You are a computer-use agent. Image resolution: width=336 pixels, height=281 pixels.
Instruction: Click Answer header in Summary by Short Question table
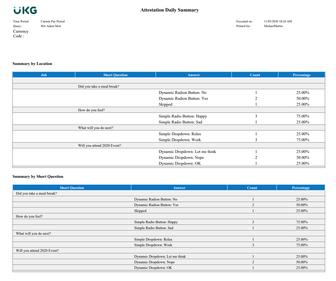(x=179, y=188)
